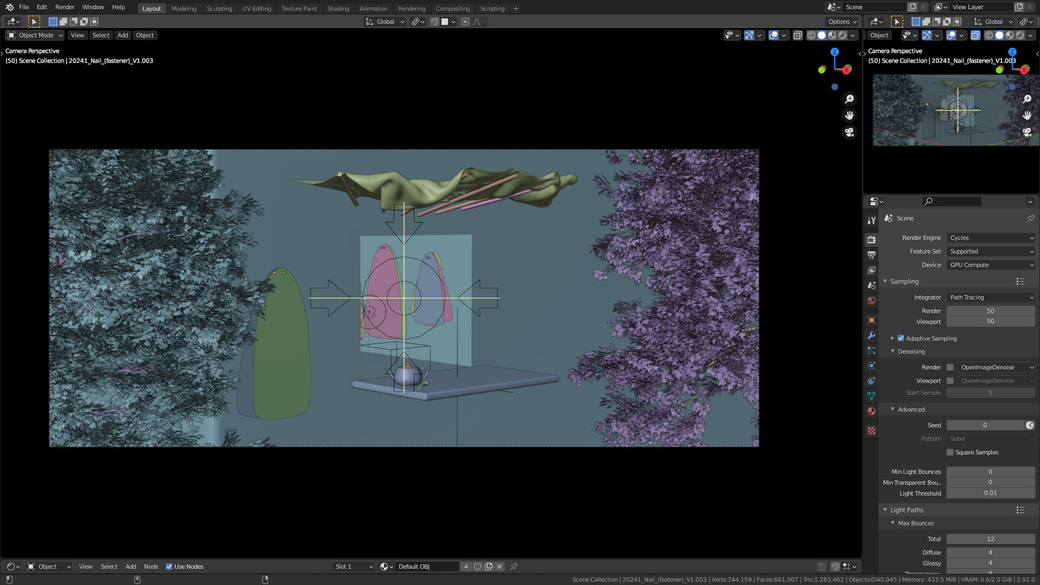This screenshot has width=1040, height=585.
Task: Open the Render Engine Cycles dropdown
Action: coord(991,238)
